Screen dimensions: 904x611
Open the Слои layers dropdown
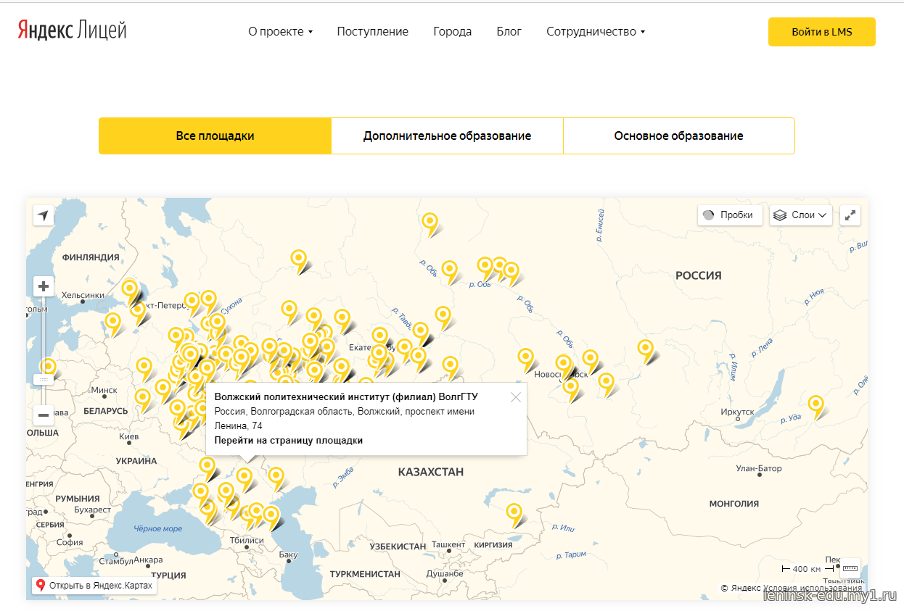tap(801, 215)
